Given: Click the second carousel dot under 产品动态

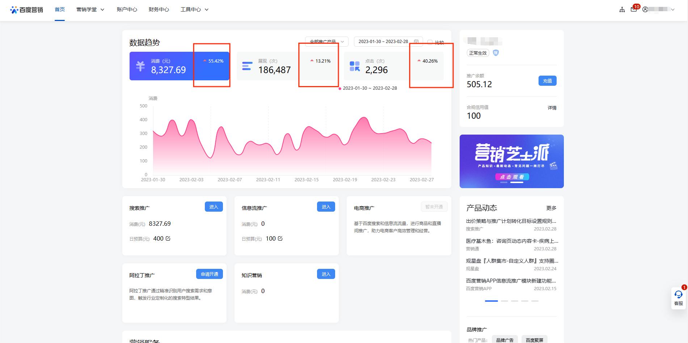Looking at the screenshot, I should [505, 301].
